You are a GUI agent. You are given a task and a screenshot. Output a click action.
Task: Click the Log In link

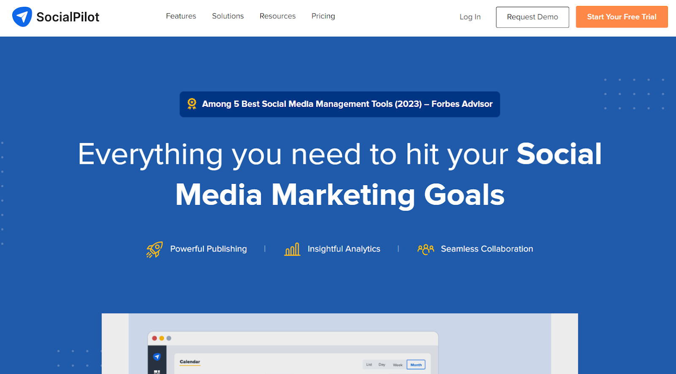[470, 17]
